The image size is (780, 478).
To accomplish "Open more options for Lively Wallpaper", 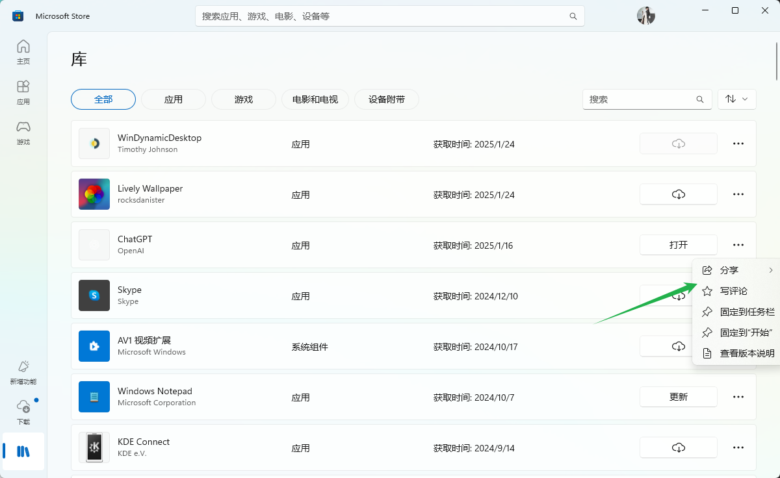I will [738, 194].
